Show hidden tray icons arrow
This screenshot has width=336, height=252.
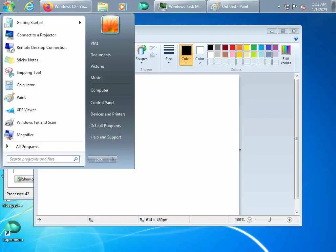[279, 7]
